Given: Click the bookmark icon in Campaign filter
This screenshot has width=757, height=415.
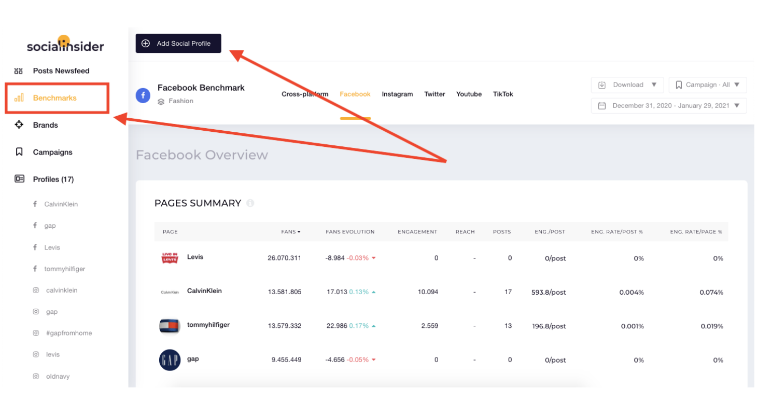Looking at the screenshot, I should [x=679, y=85].
